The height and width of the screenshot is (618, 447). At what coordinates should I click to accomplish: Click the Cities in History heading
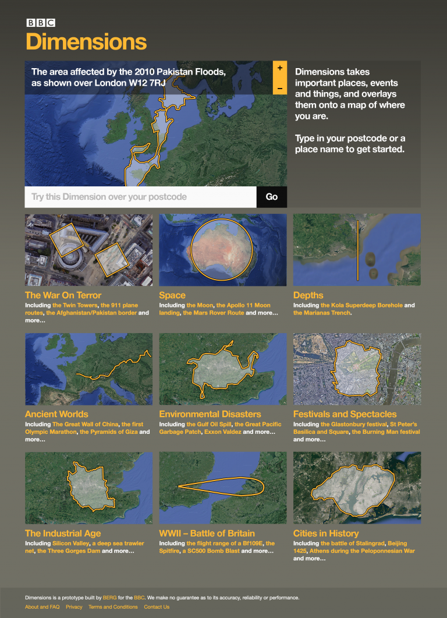click(x=326, y=534)
